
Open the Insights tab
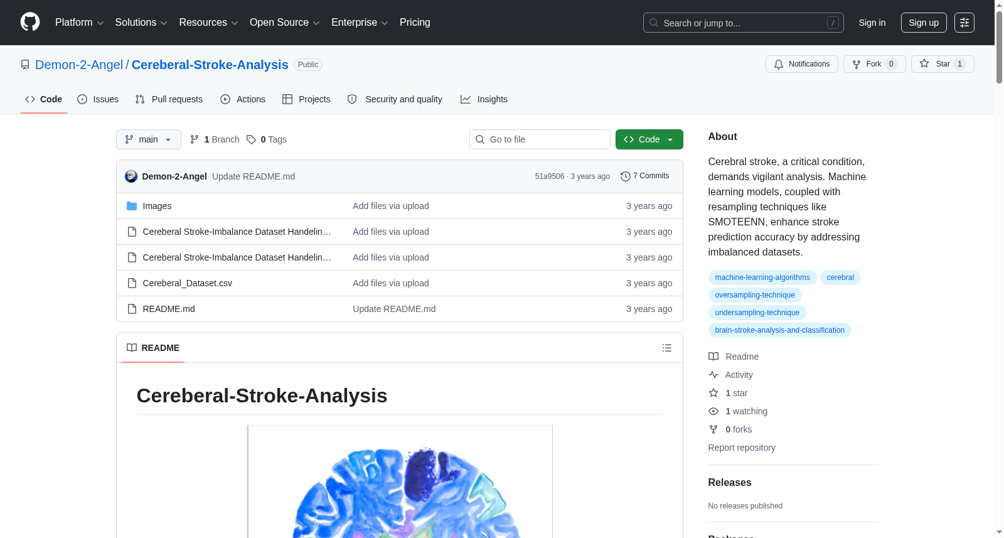484,99
